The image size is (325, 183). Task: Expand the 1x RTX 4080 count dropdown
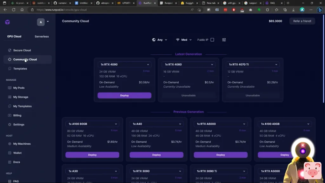click(189, 64)
